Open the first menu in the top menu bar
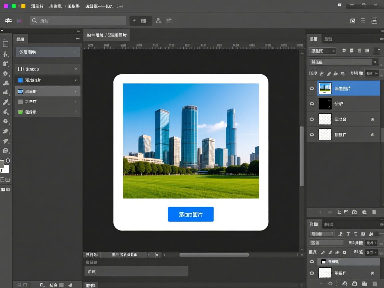Viewport: 384px width, 288px height. click(37, 6)
